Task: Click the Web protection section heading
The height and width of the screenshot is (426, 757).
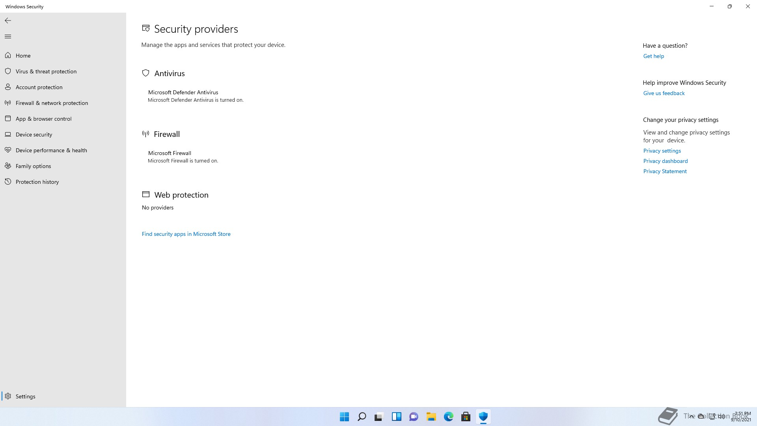Action: pos(181,195)
